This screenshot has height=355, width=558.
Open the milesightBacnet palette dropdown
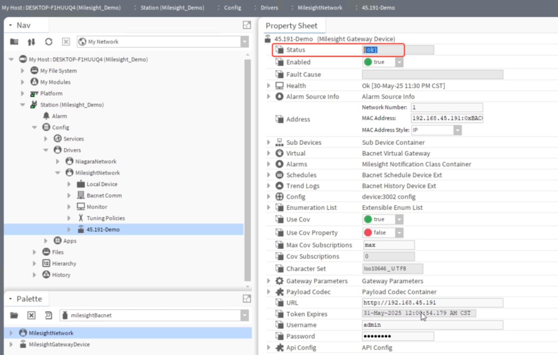click(245, 315)
